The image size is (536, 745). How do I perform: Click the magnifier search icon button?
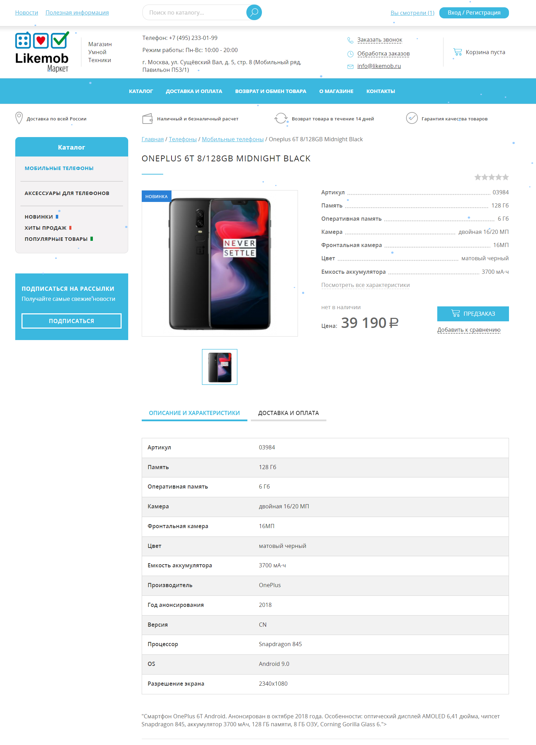[x=254, y=12]
